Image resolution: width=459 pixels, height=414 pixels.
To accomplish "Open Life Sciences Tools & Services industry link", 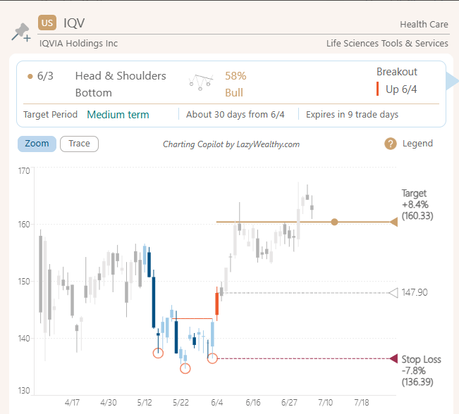I will [387, 44].
